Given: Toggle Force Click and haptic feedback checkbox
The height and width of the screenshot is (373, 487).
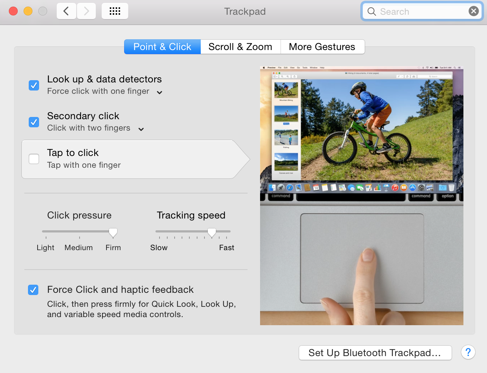Looking at the screenshot, I should coord(33,290).
